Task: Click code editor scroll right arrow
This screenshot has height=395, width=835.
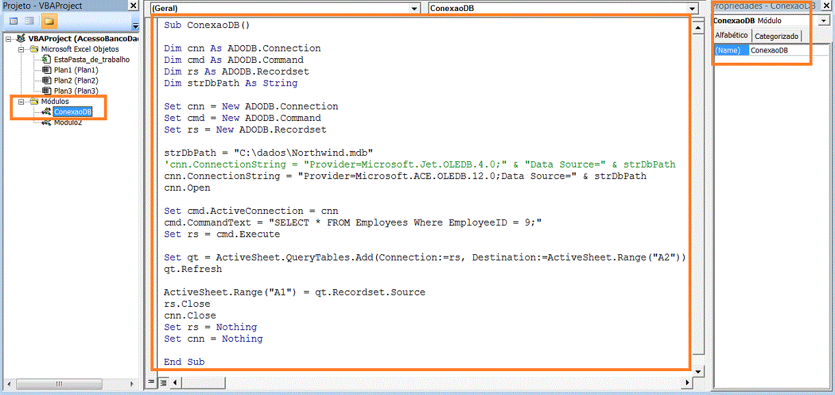Action: pos(687,383)
